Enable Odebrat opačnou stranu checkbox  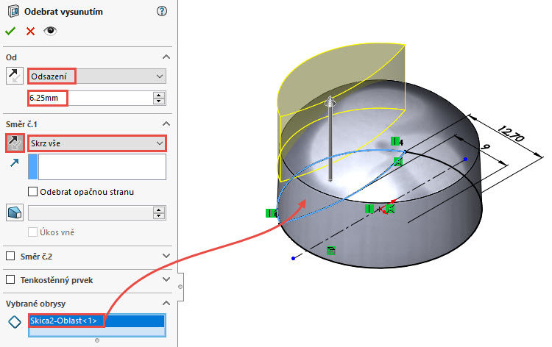coord(32,192)
